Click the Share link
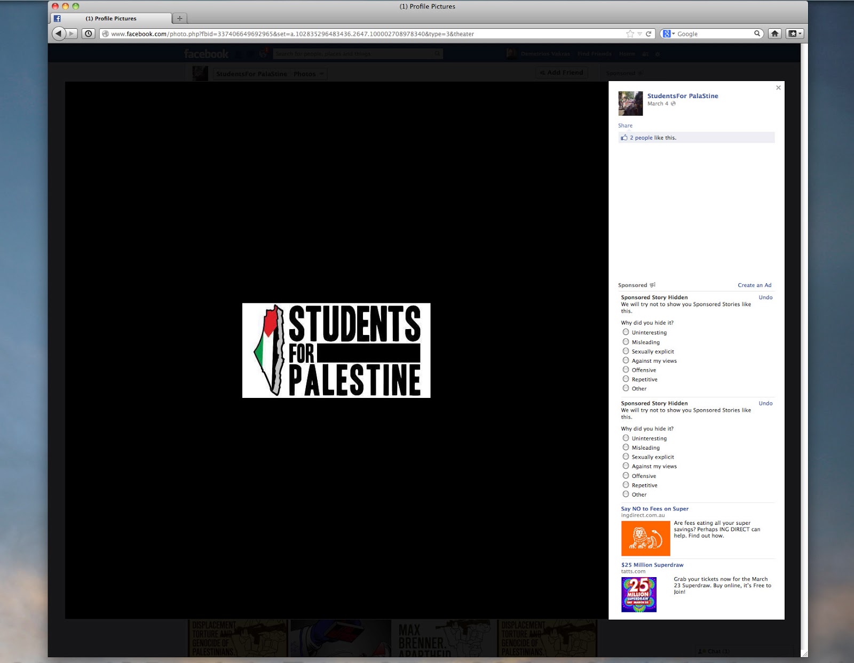This screenshot has width=854, height=663. point(625,125)
